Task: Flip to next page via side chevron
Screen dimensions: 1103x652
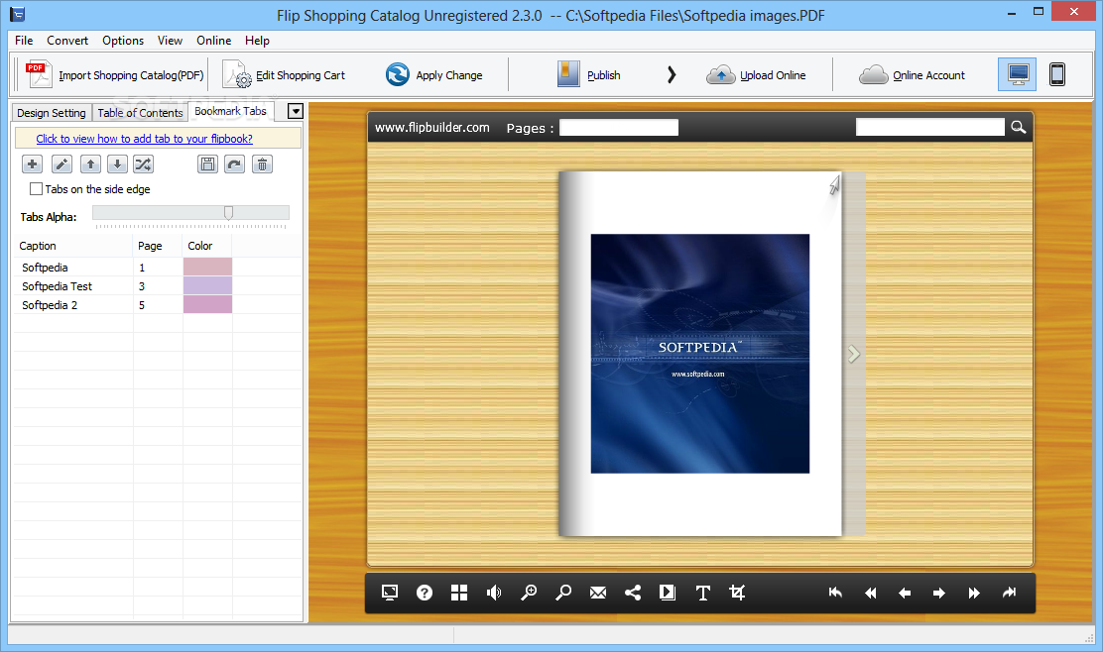Action: [853, 354]
